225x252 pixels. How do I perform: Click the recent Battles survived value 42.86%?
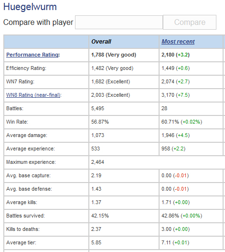170,216
